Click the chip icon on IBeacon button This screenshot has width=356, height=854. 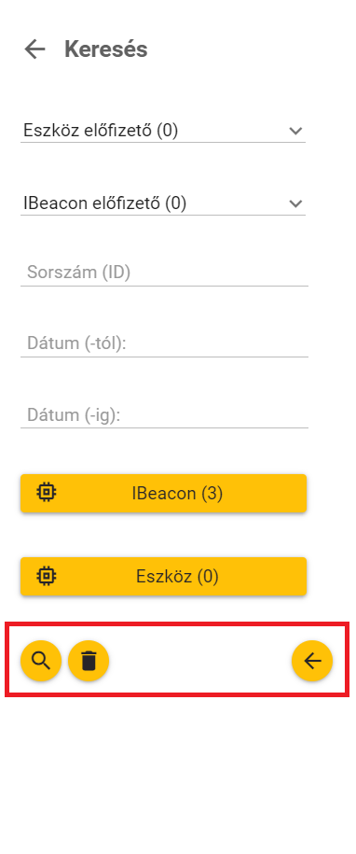coord(47,493)
